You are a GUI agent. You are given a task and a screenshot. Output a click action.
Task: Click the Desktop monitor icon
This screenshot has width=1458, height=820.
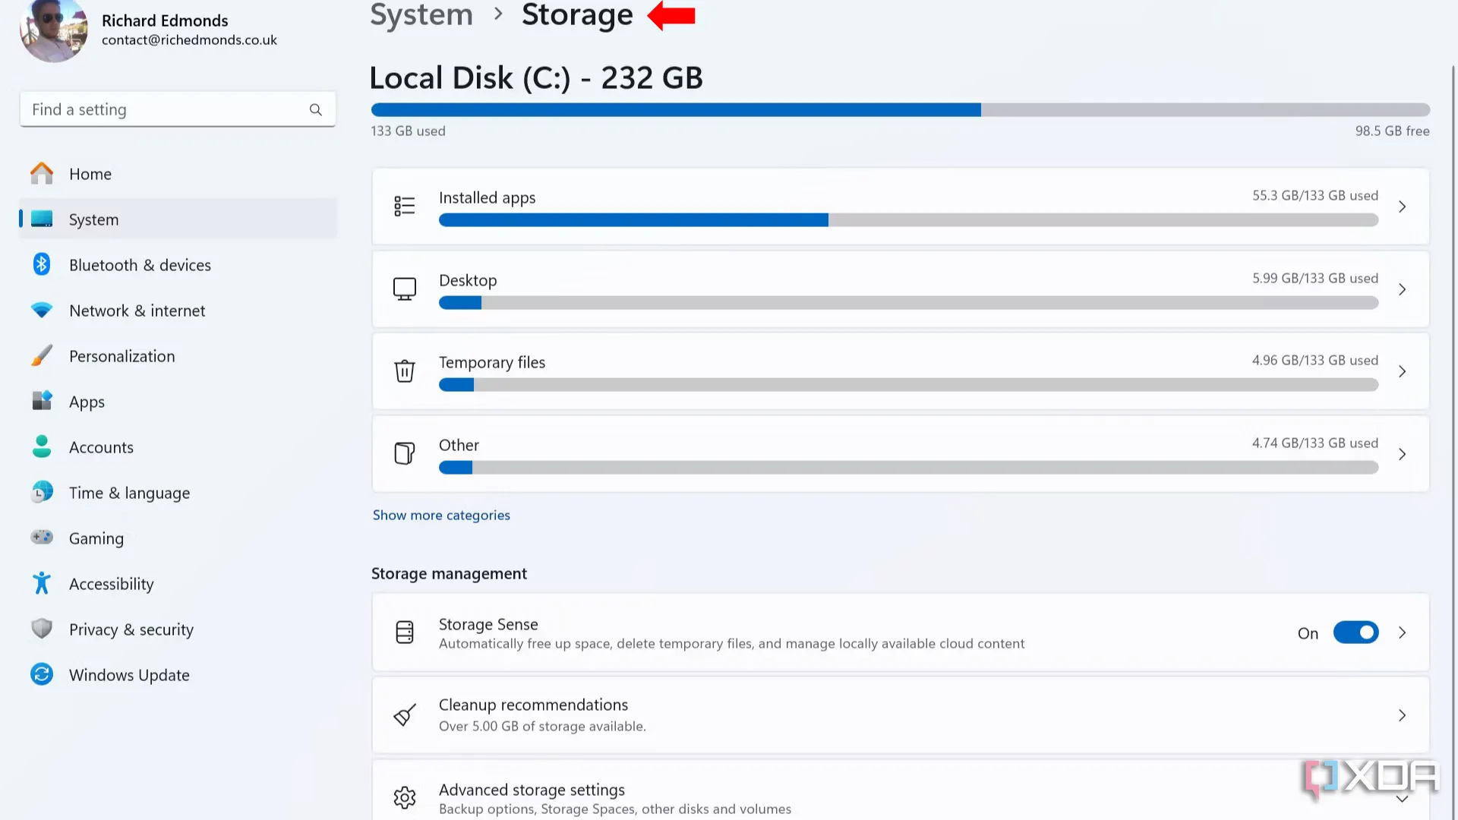405,289
